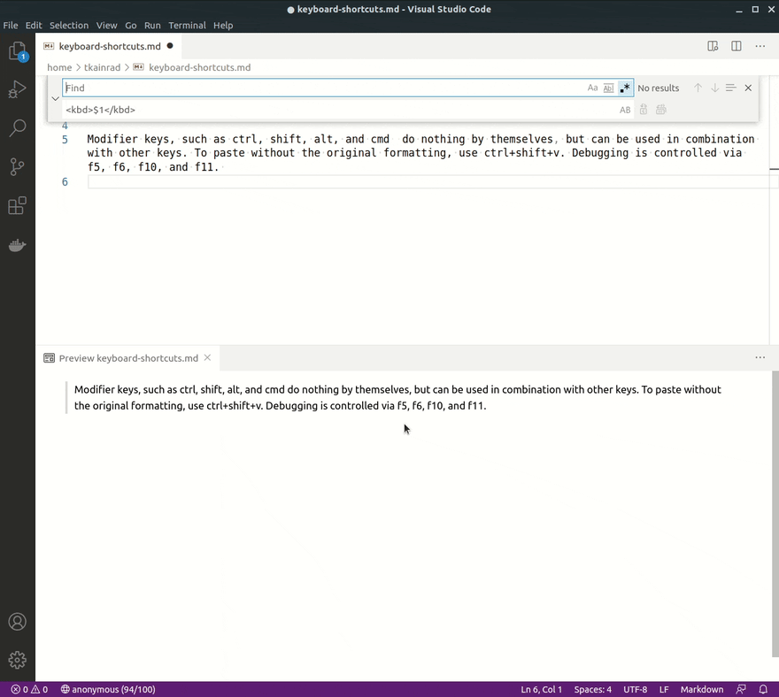The image size is (779, 697).
Task: Open the Manage gear icon
Action: 18,660
